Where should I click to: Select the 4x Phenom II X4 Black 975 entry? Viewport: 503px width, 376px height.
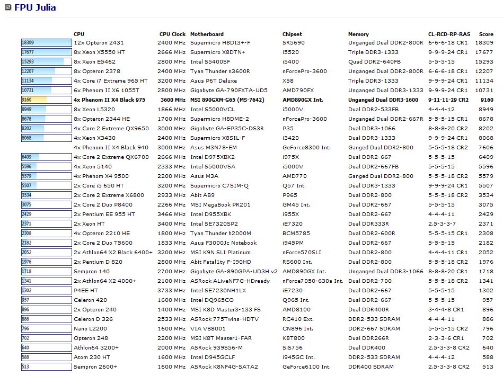[109, 100]
